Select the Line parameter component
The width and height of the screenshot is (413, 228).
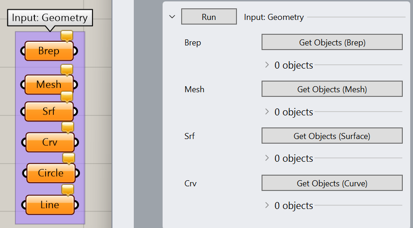[x=50, y=205]
